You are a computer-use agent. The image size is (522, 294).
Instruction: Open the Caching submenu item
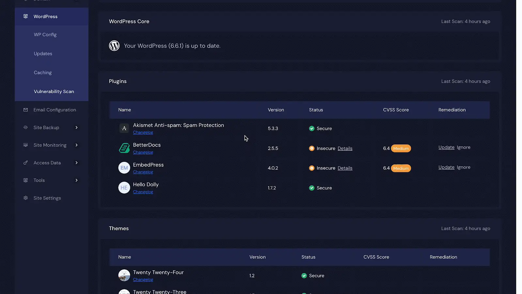[x=43, y=72]
